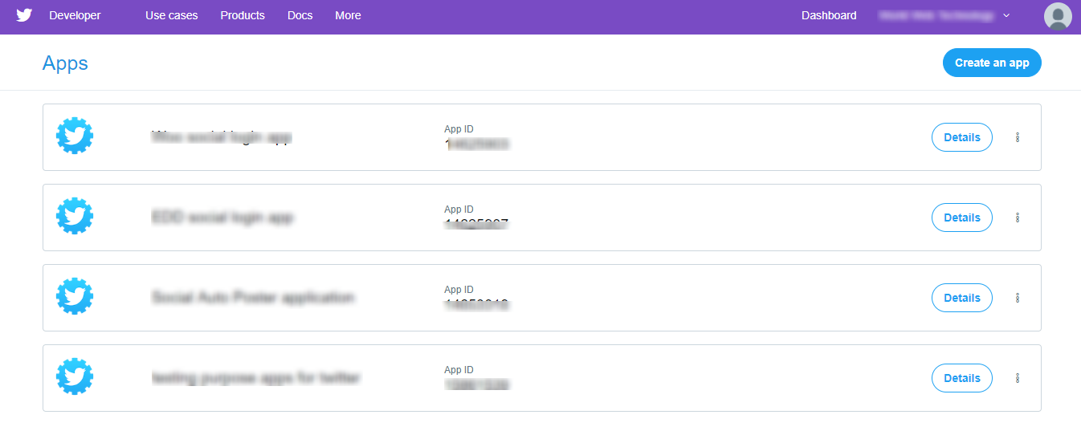View Details of the first app

[x=961, y=137]
